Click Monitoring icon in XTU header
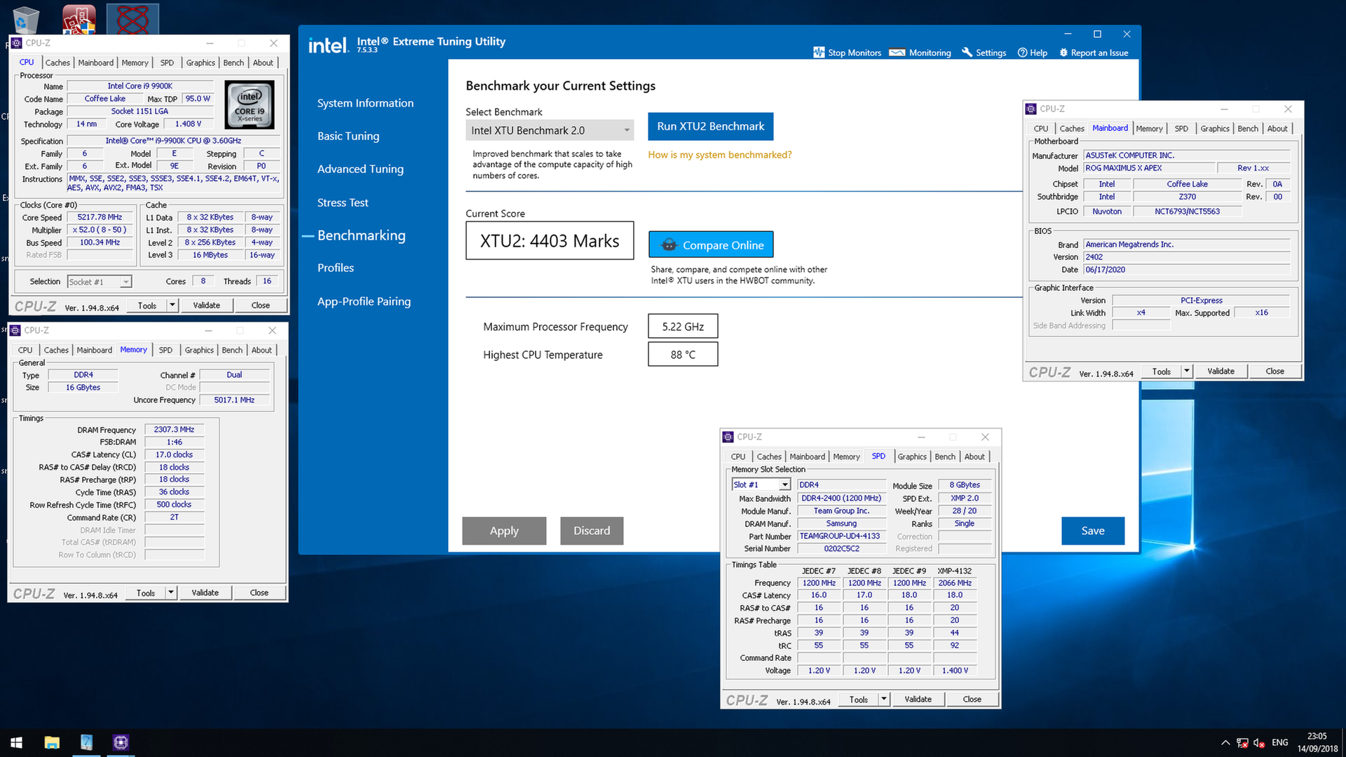Screen dimensions: 1346x757 coord(897,53)
